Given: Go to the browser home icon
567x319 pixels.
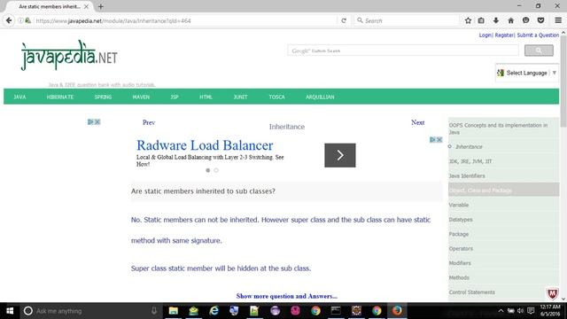Looking at the screenshot, I should coord(510,20).
